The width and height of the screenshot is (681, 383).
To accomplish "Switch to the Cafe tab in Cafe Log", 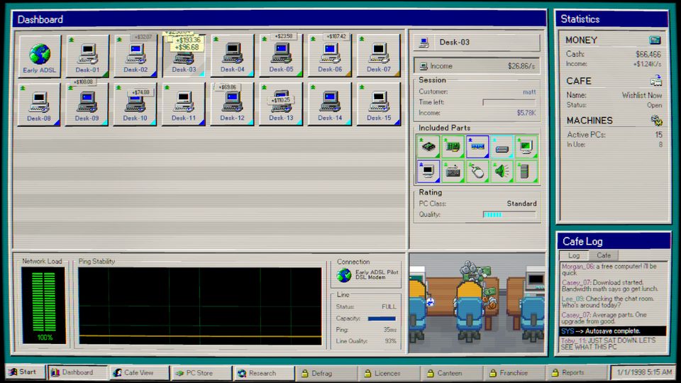I will click(604, 255).
